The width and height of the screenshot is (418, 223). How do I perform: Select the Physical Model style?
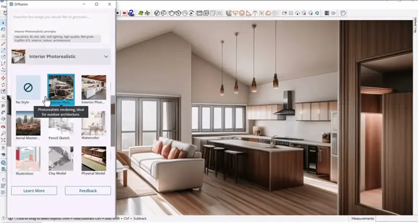pyautogui.click(x=94, y=158)
